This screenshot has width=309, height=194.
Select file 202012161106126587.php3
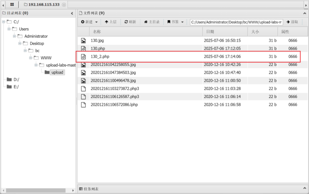coord(115,96)
